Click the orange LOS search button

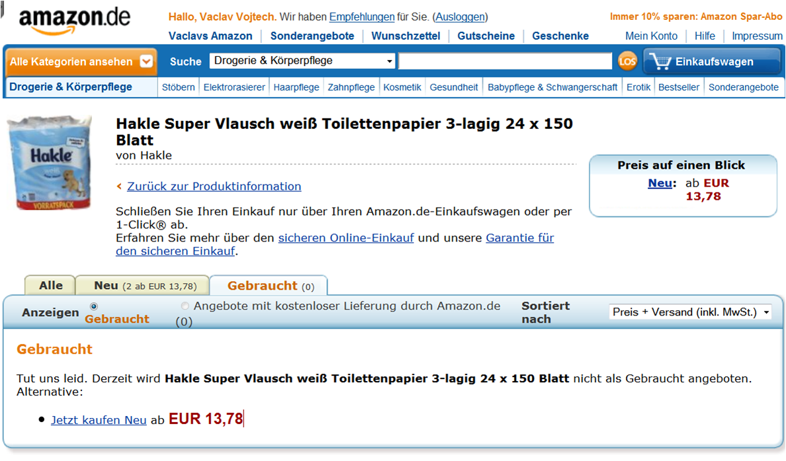click(x=627, y=62)
